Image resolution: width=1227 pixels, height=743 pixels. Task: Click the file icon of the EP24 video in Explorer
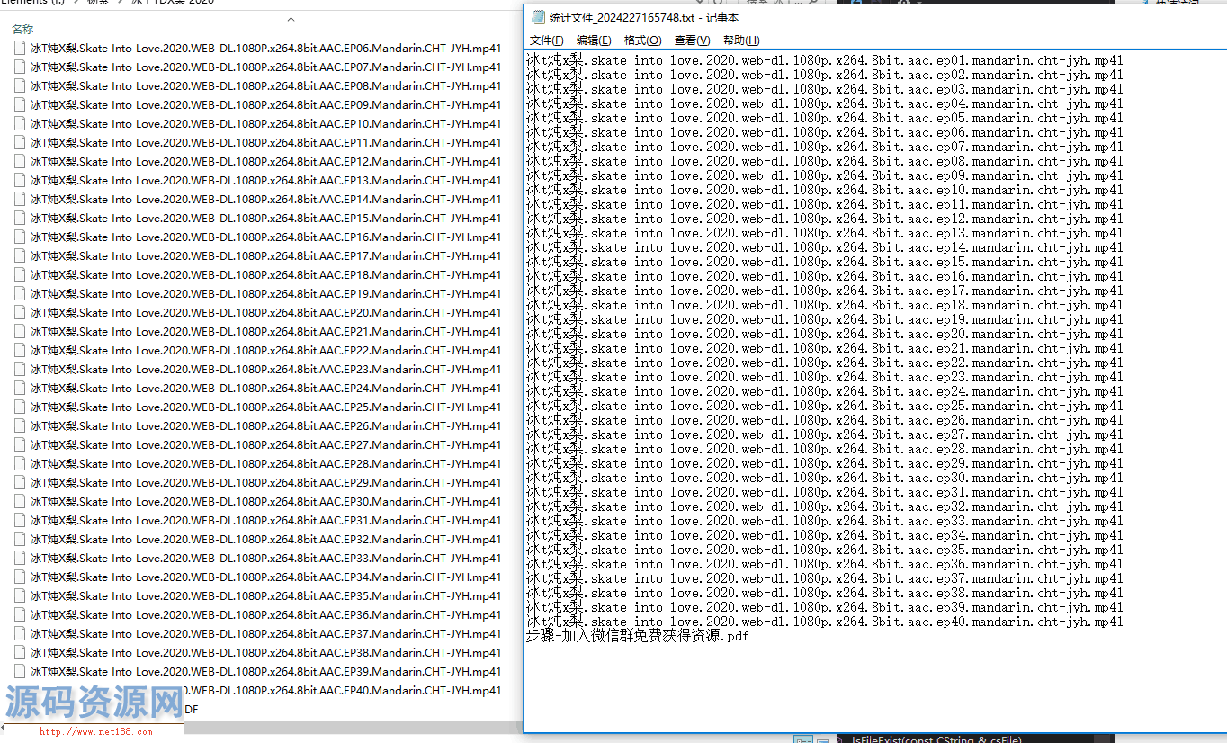tap(20, 388)
